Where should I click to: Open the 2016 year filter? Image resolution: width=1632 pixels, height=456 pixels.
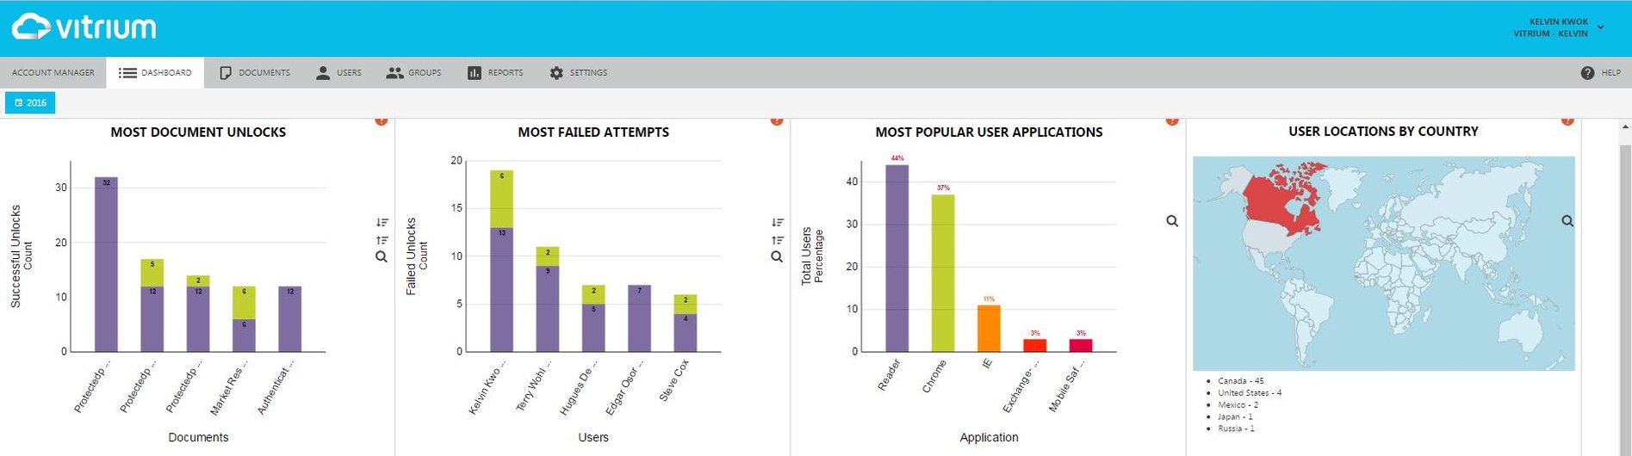tap(30, 103)
